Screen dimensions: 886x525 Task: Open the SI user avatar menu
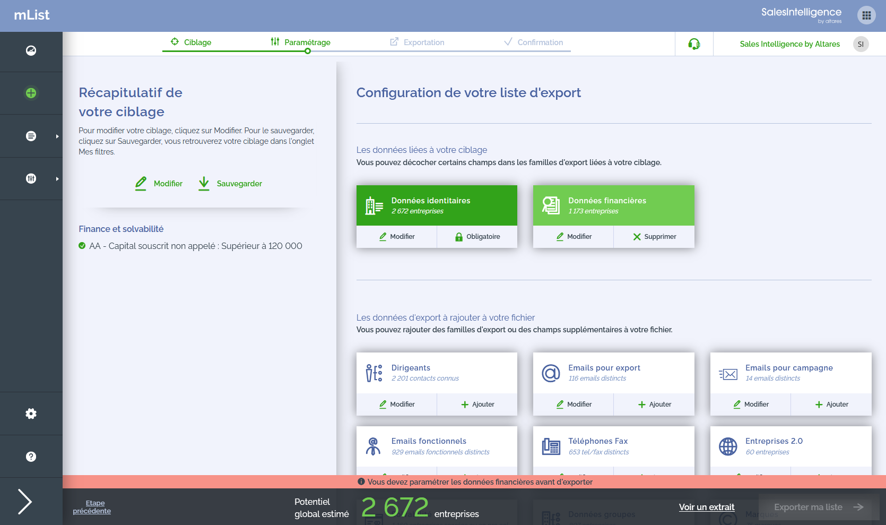tap(861, 44)
